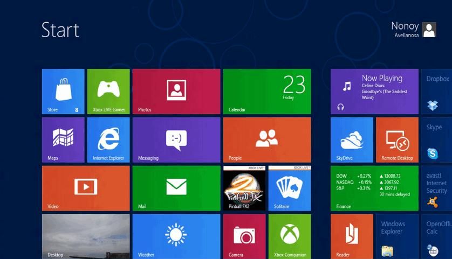This screenshot has width=452, height=259.
Task: Click the Nonoy Avellanosa user name
Action: pyautogui.click(x=405, y=30)
